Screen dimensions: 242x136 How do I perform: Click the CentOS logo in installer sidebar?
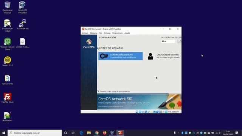(89, 44)
